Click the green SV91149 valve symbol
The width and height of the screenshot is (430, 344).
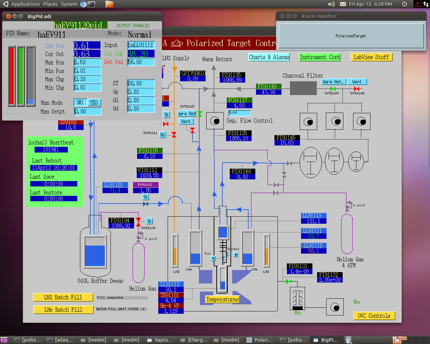(x=333, y=89)
